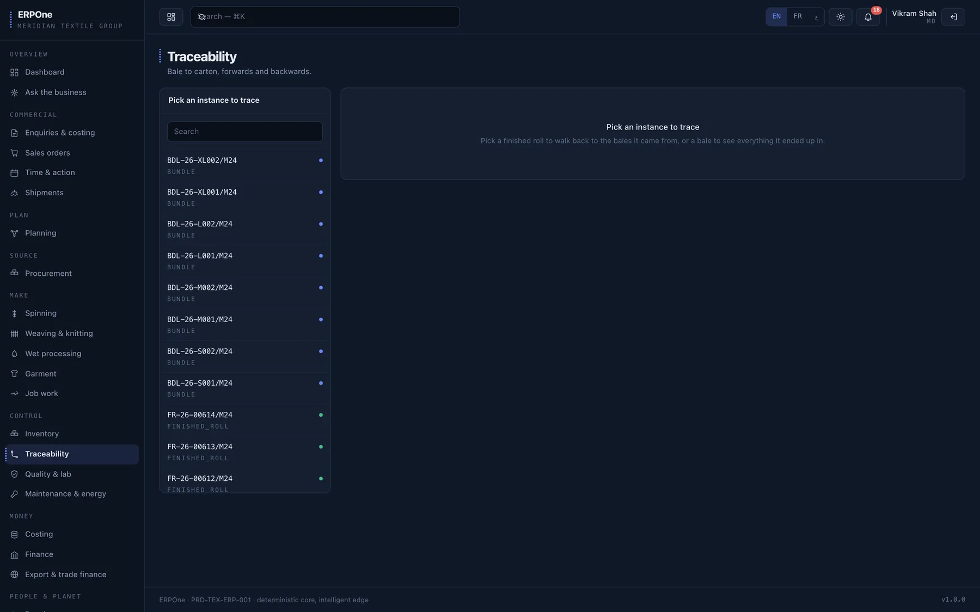Viewport: 980px width, 612px height.
Task: Click the Sales orders cart icon
Action: coord(14,153)
